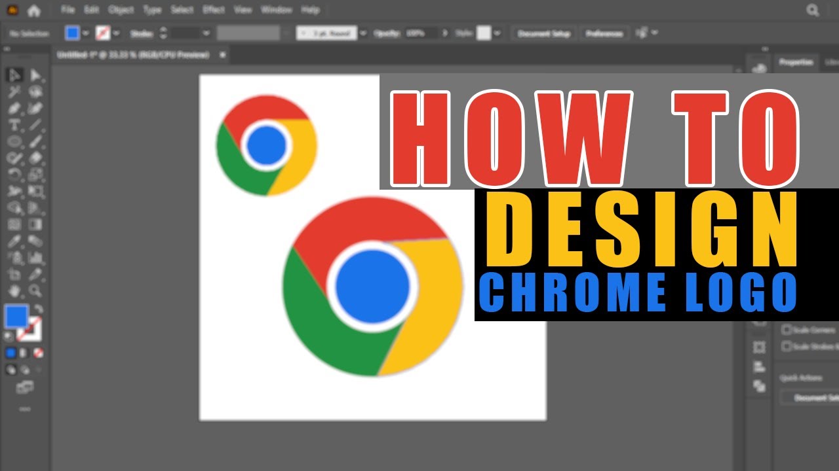Open the View menu

pos(243,10)
